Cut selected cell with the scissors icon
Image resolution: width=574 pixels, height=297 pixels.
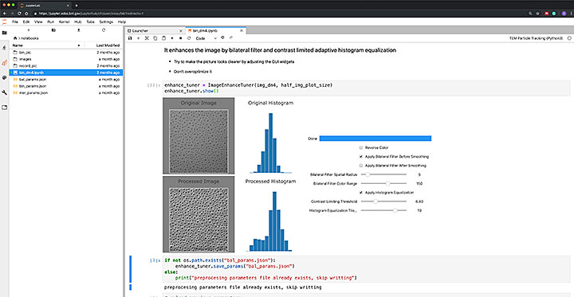tap(147, 38)
